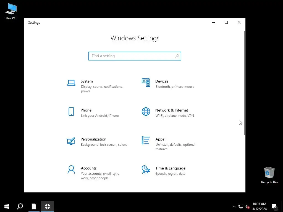Viewport: 283px width, 212px height.
Task: Minimize the Settings window
Action: point(214,23)
